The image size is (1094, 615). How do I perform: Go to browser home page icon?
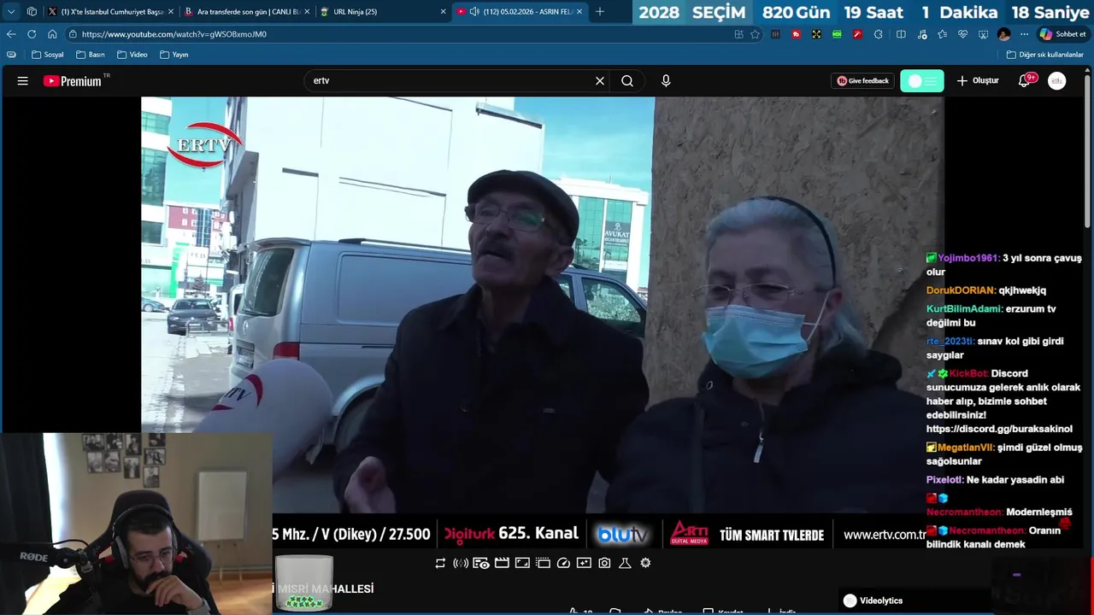52,34
